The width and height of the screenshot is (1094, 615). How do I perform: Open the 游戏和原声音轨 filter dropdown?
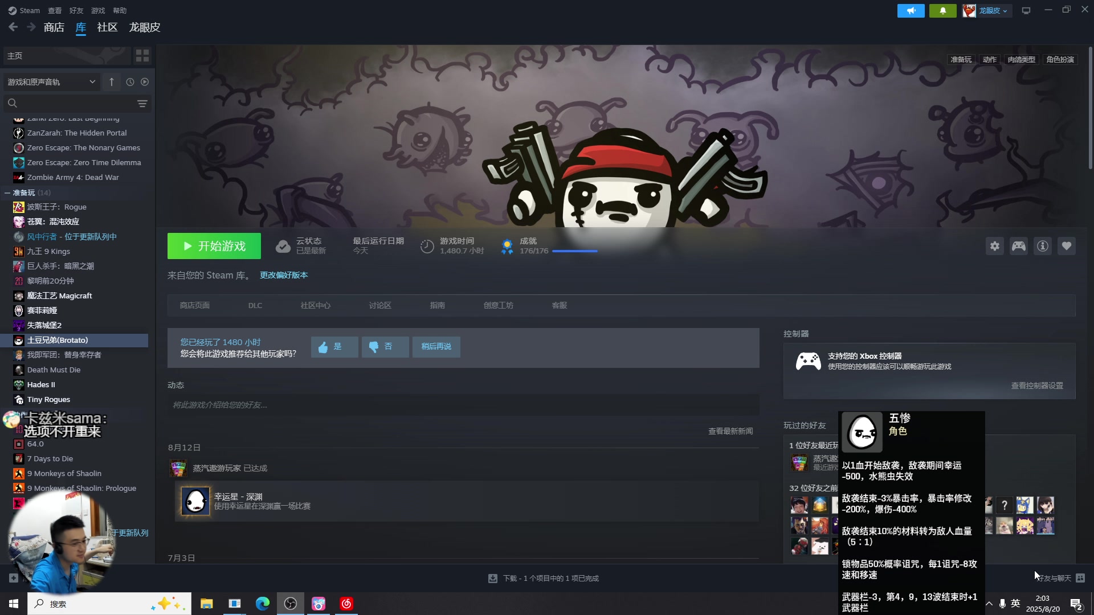51,82
